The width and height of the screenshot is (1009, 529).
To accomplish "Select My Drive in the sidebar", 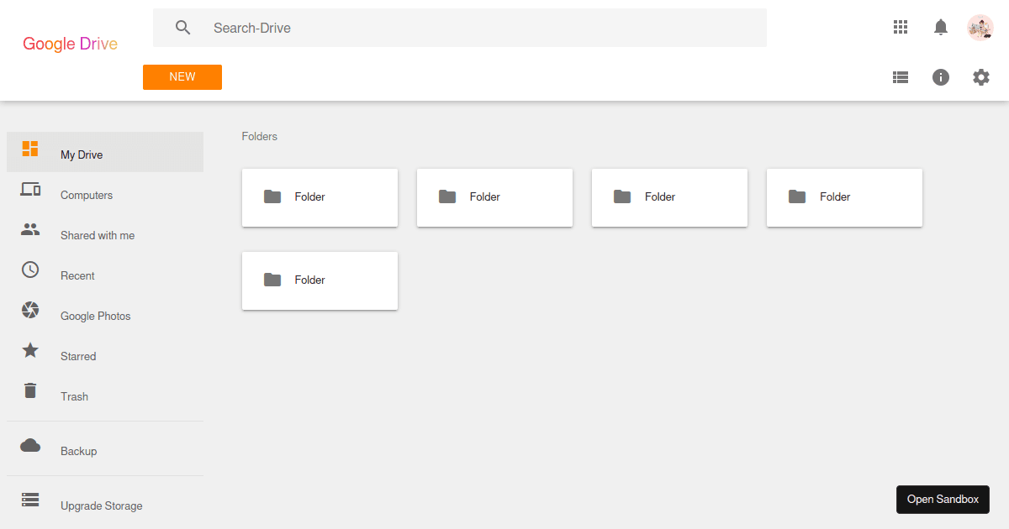I will (81, 154).
